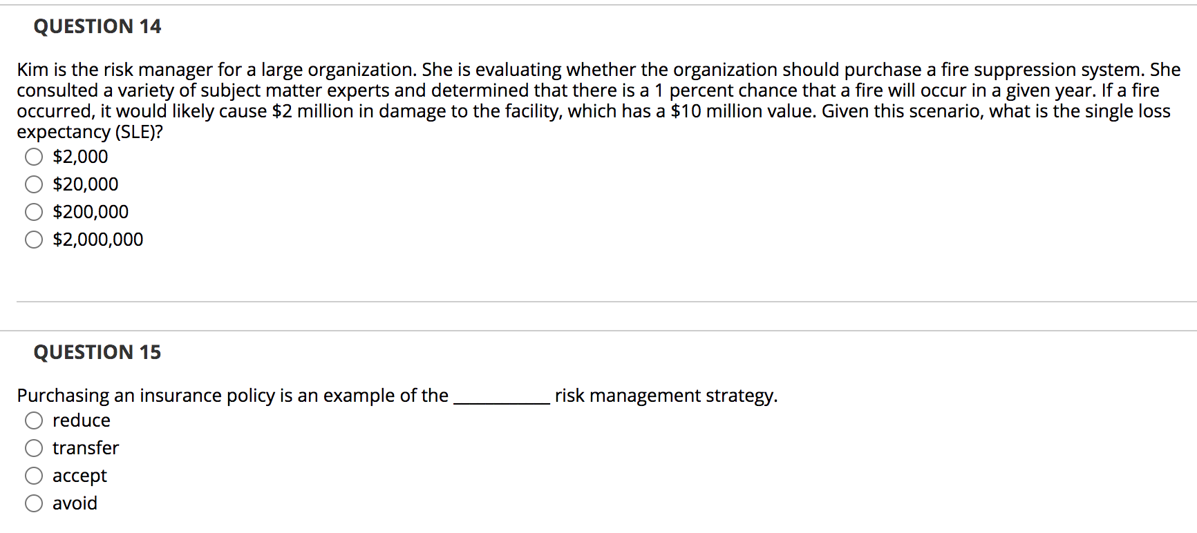Viewport: 1197px width, 533px height.
Task: Choose the avoid risk strategy option
Action: coord(75,503)
